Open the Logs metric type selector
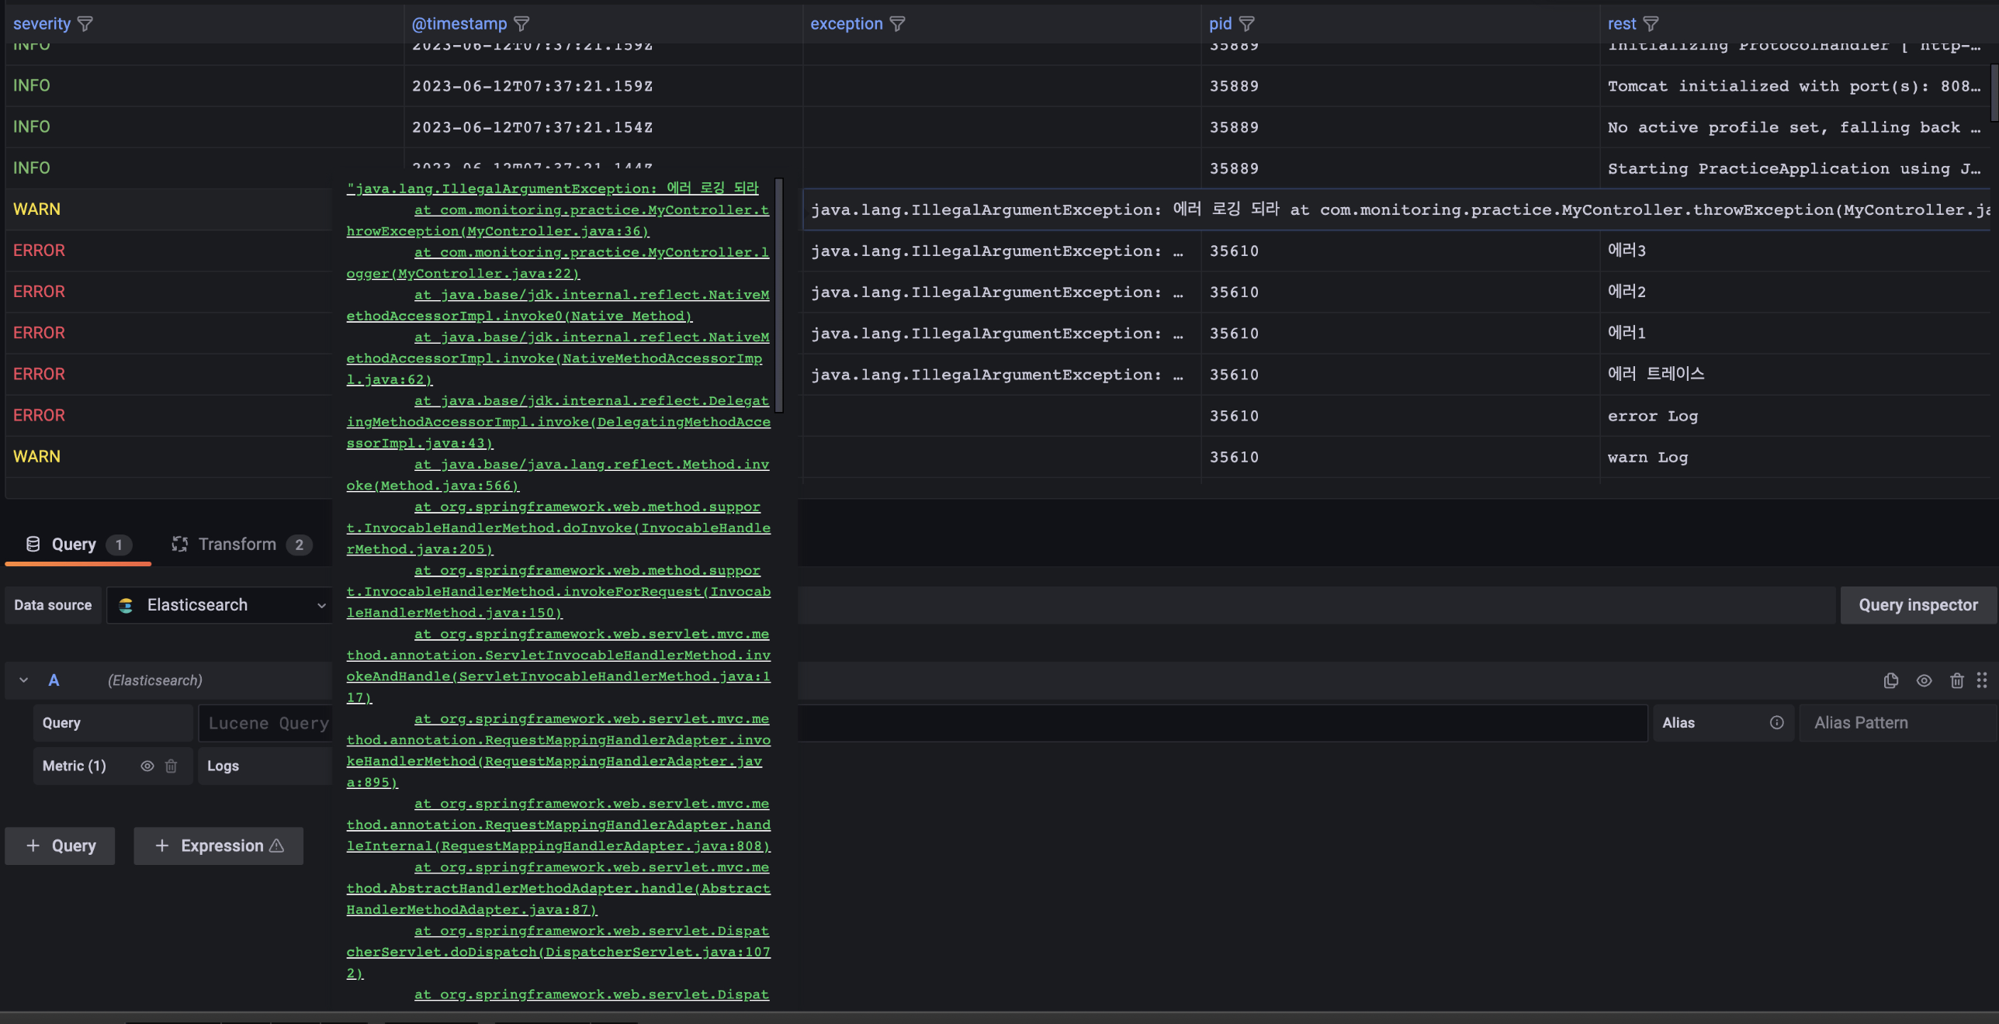The width and height of the screenshot is (1999, 1024). [x=264, y=766]
